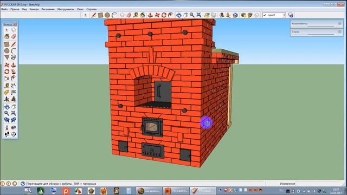This screenshot has height=195, width=347.
Task: Select the Tape Measure in top toolbar
Action: pyautogui.click(x=136, y=15)
